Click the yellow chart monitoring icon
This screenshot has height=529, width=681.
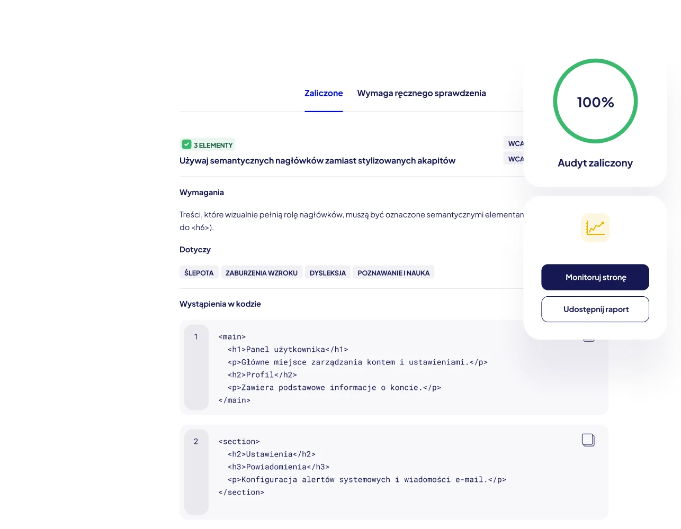(x=595, y=228)
